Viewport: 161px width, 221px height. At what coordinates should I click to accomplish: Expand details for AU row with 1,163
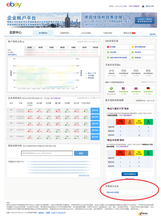tap(95, 117)
